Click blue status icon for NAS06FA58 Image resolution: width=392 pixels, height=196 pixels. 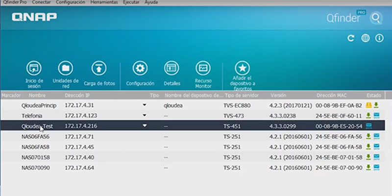pos(376,147)
